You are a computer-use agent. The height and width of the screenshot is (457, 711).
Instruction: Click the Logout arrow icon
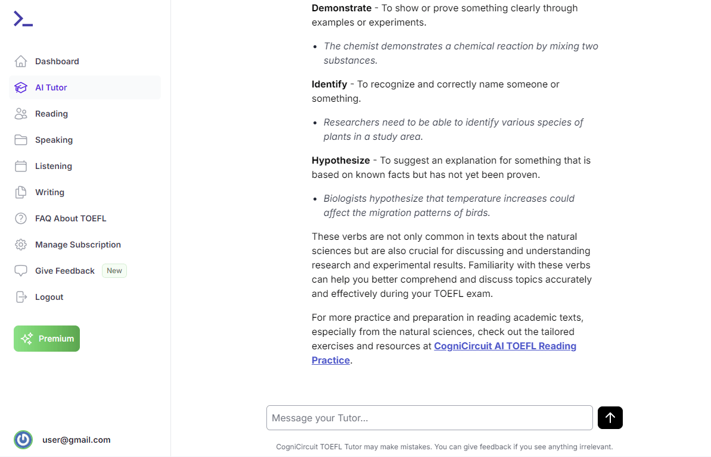click(x=21, y=297)
